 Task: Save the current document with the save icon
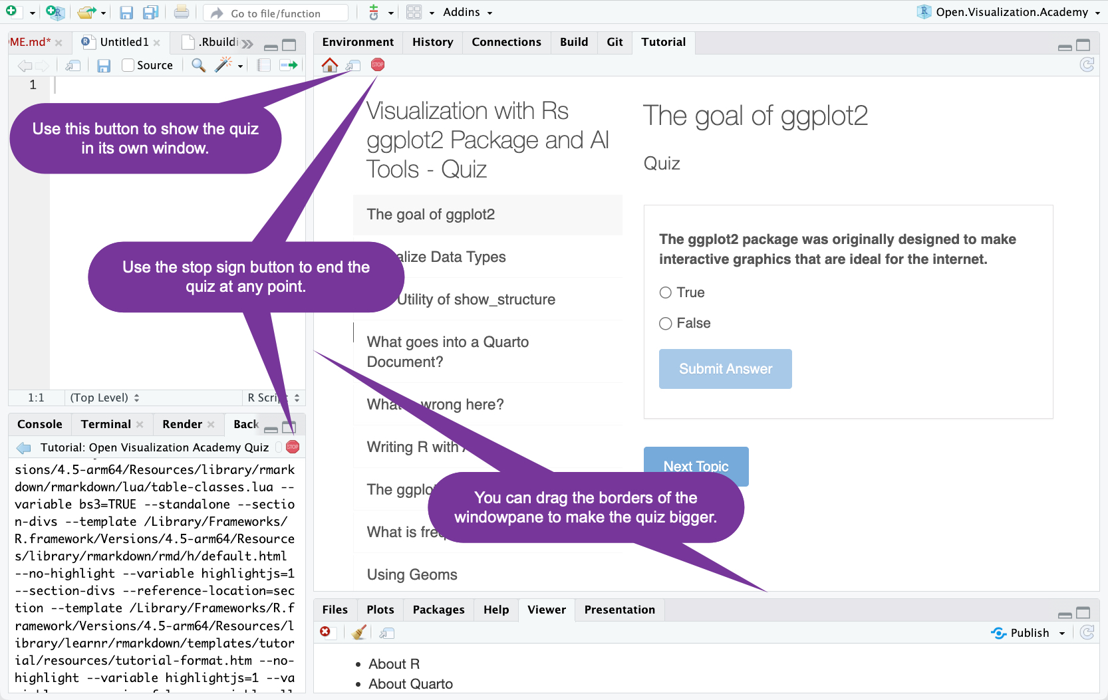tap(126, 11)
